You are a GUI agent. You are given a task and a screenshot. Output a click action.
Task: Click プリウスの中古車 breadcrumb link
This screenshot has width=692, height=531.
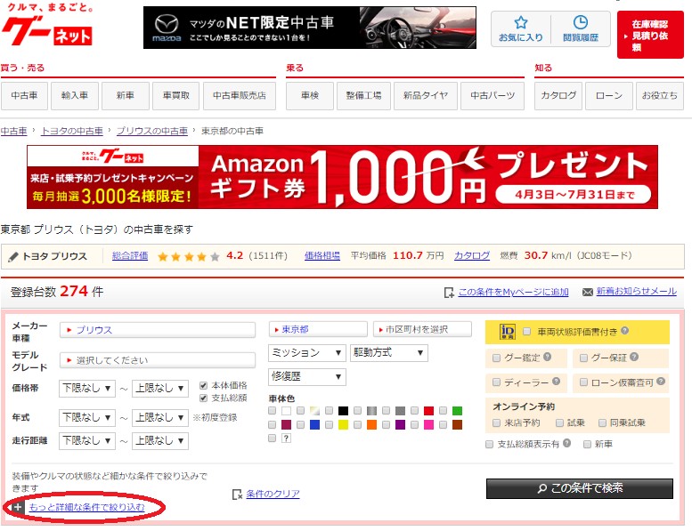pyautogui.click(x=151, y=131)
